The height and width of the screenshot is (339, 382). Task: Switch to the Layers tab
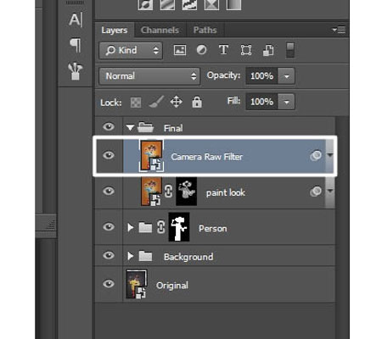pyautogui.click(x=115, y=30)
